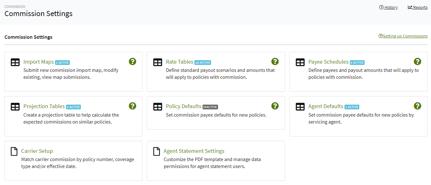Open the Setting up Commissions guide
The height and width of the screenshot is (185, 431).
405,36
